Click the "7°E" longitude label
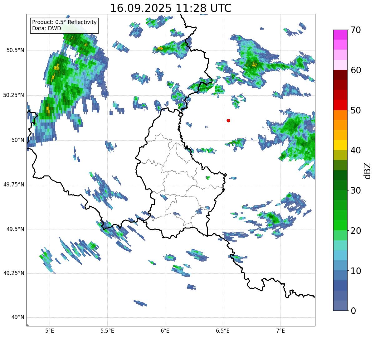Screen dimensions: 375x337 tap(280, 331)
